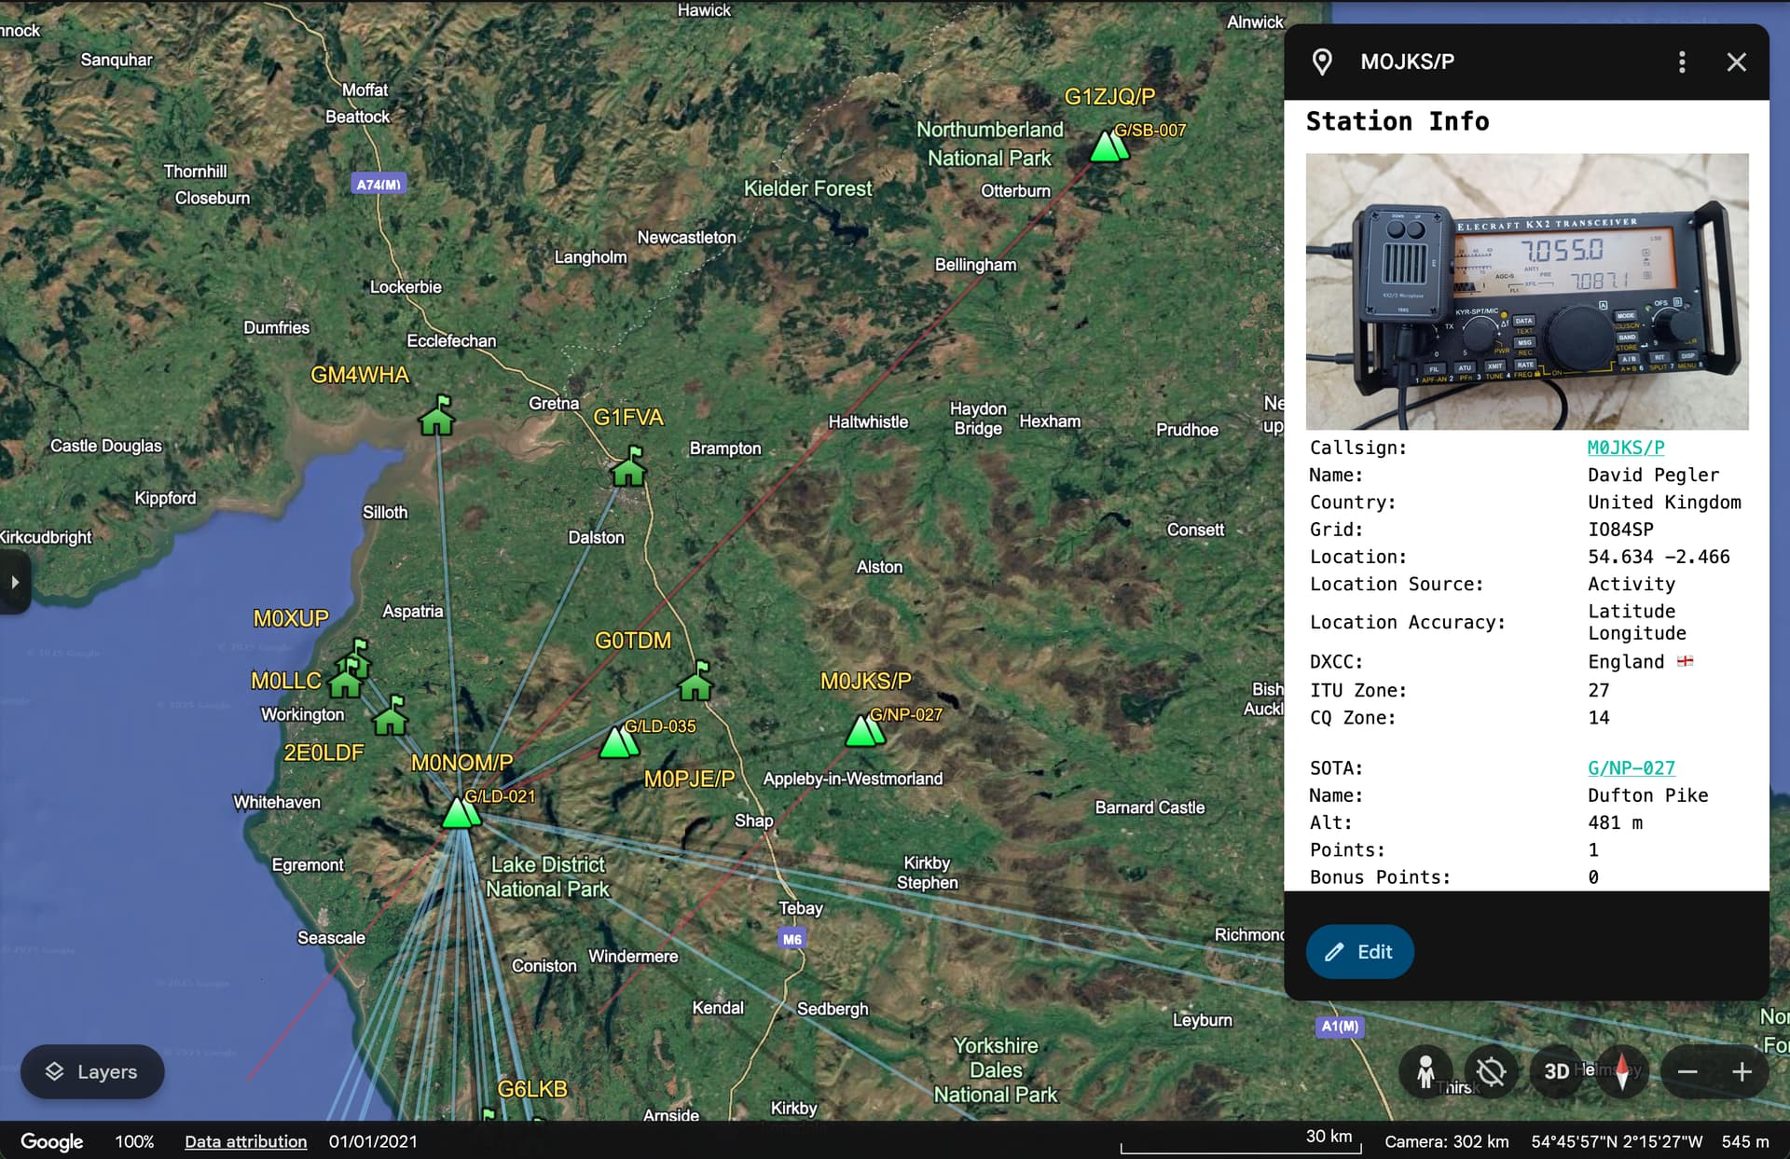The image size is (1790, 1159).
Task: Open the three-dot more options menu
Action: point(1682,62)
